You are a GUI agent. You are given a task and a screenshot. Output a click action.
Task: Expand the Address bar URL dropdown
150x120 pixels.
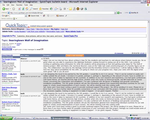coord(115,13)
